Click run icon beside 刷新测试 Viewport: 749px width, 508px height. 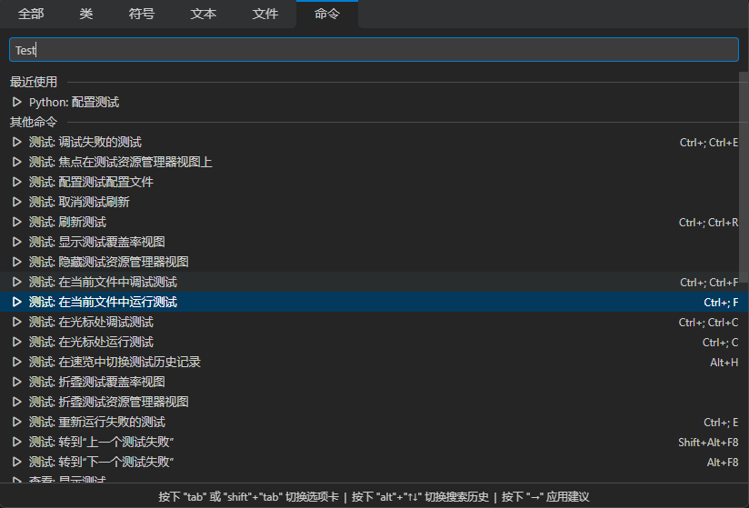click(16, 222)
